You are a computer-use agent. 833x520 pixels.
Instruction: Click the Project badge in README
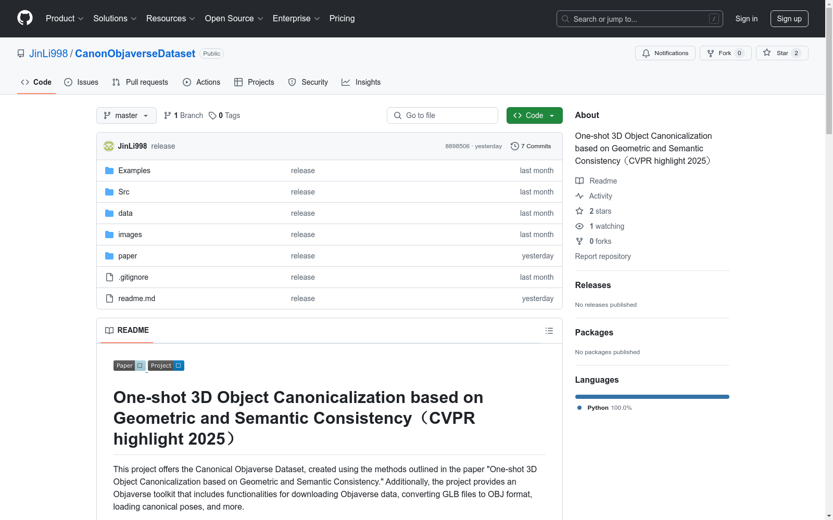(166, 366)
